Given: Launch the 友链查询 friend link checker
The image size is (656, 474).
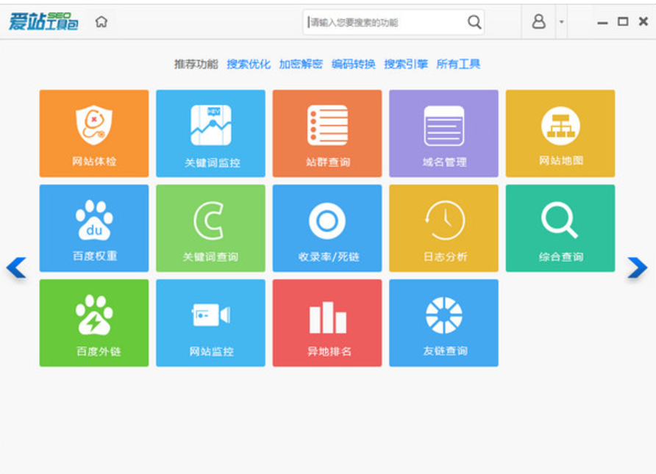Looking at the screenshot, I should 443,322.
